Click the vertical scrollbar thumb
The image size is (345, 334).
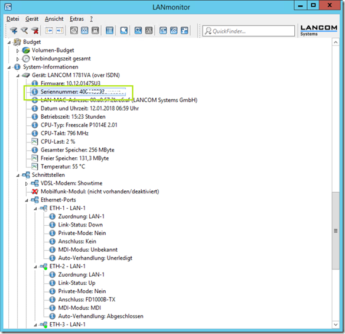point(336,231)
